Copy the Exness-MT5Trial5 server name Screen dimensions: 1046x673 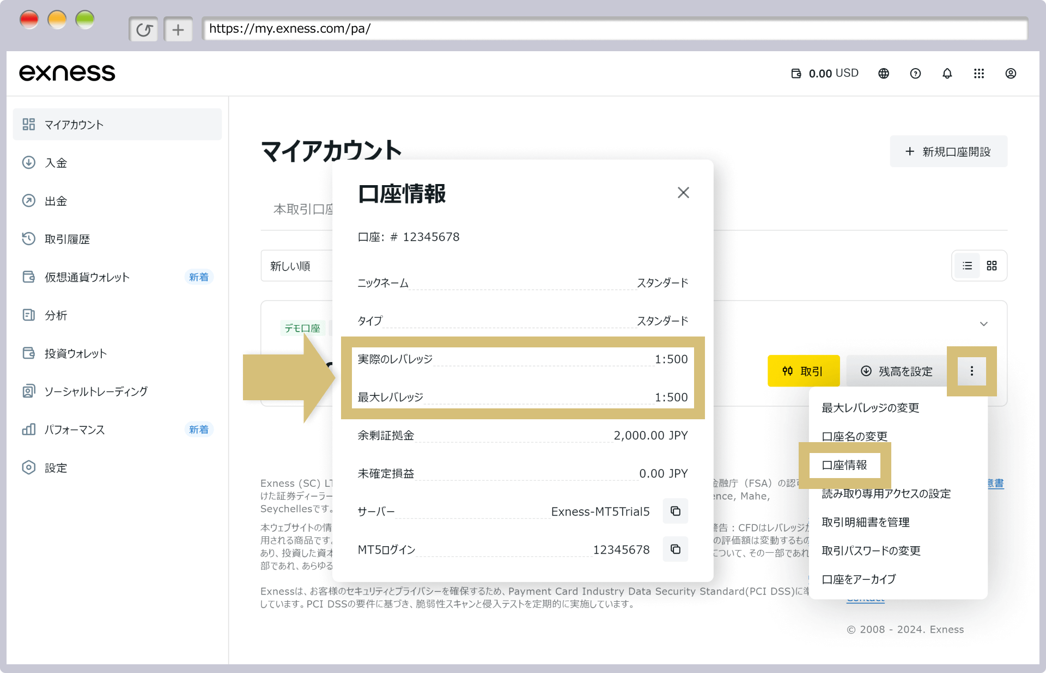[x=676, y=511]
